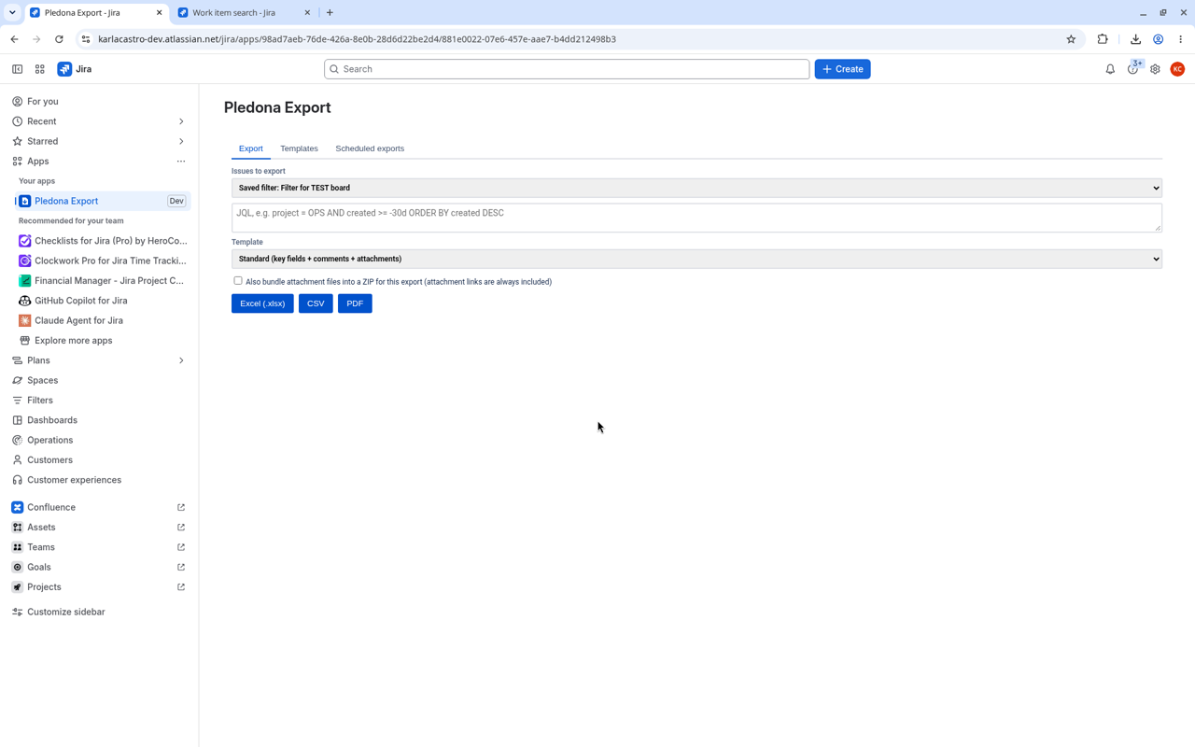Open Assets from the sidebar

98,527
